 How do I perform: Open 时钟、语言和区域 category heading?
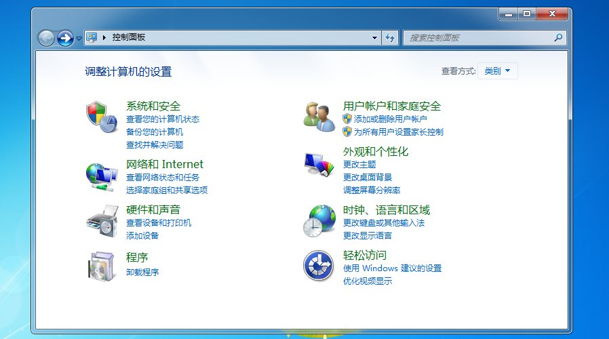pos(386,210)
